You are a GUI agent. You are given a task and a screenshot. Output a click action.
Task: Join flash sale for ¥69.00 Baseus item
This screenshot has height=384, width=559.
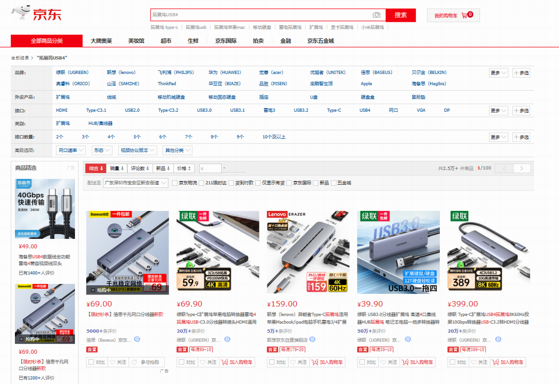coord(146,362)
